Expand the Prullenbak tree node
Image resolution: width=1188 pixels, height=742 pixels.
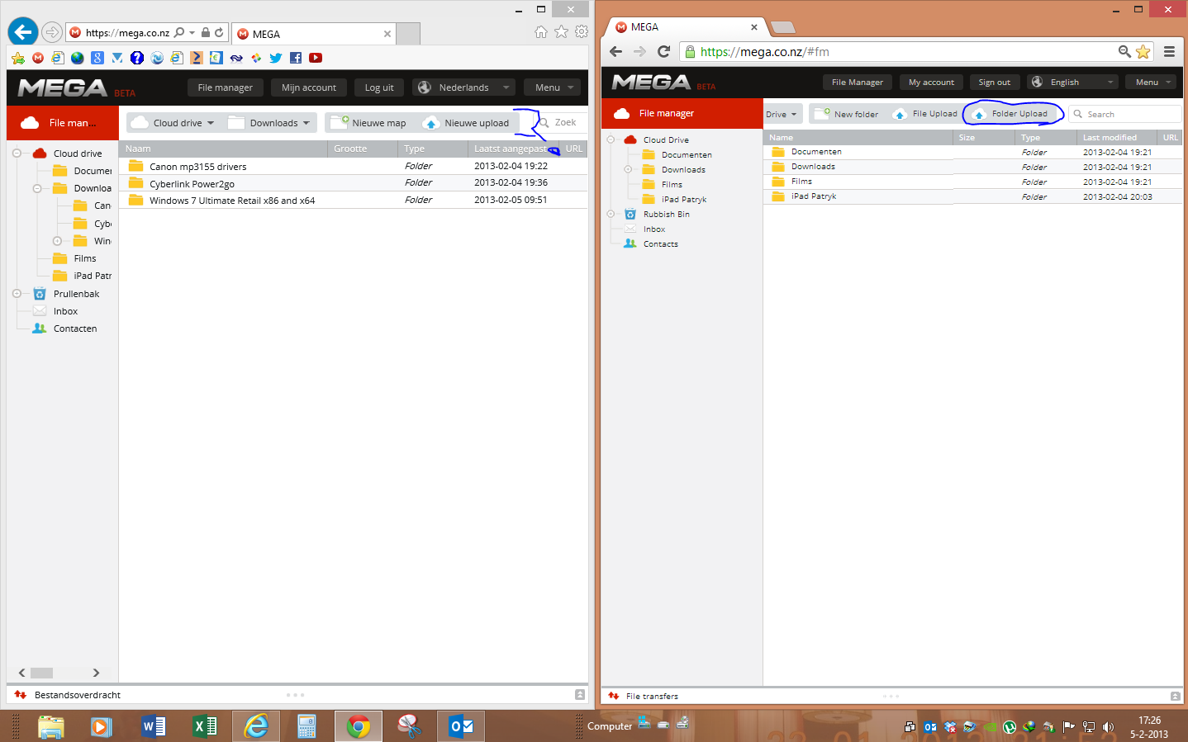point(17,294)
